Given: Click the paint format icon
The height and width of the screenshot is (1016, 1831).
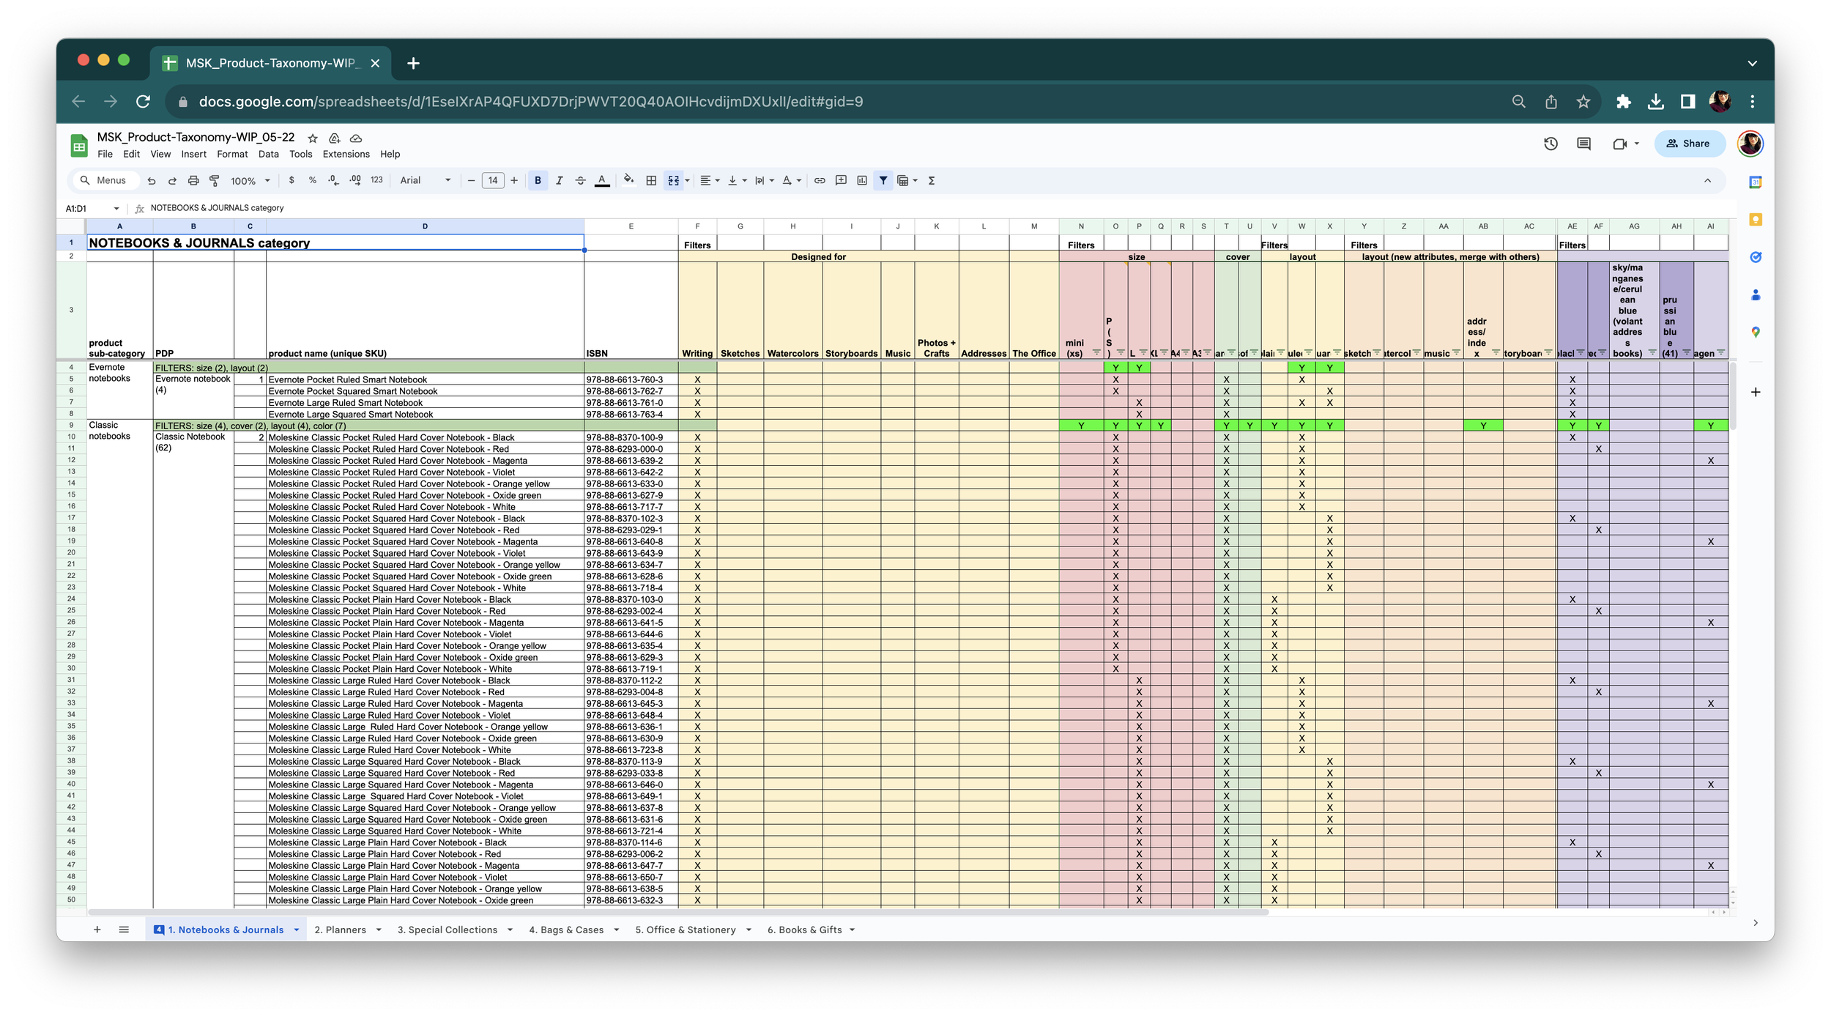Looking at the screenshot, I should point(215,180).
